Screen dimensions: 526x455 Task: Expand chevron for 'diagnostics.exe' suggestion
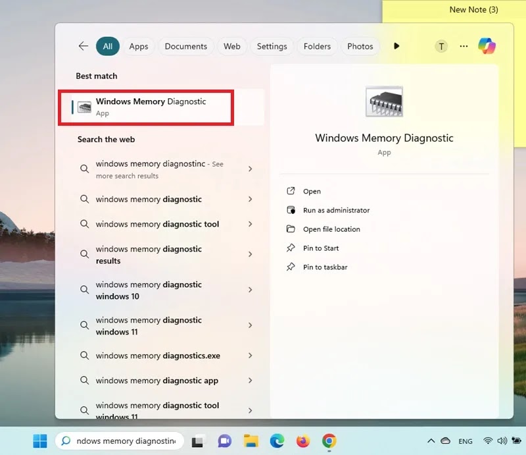(251, 356)
